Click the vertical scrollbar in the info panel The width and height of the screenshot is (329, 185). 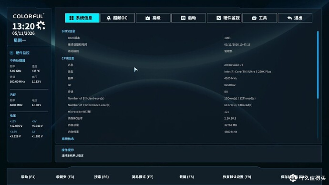pos(318,65)
